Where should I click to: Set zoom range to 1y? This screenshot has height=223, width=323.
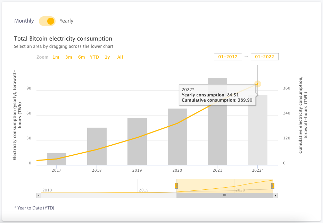point(107,57)
